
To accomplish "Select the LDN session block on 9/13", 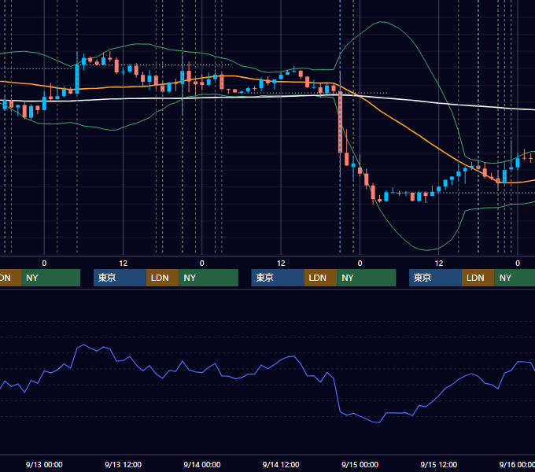I will pyautogui.click(x=162, y=278).
